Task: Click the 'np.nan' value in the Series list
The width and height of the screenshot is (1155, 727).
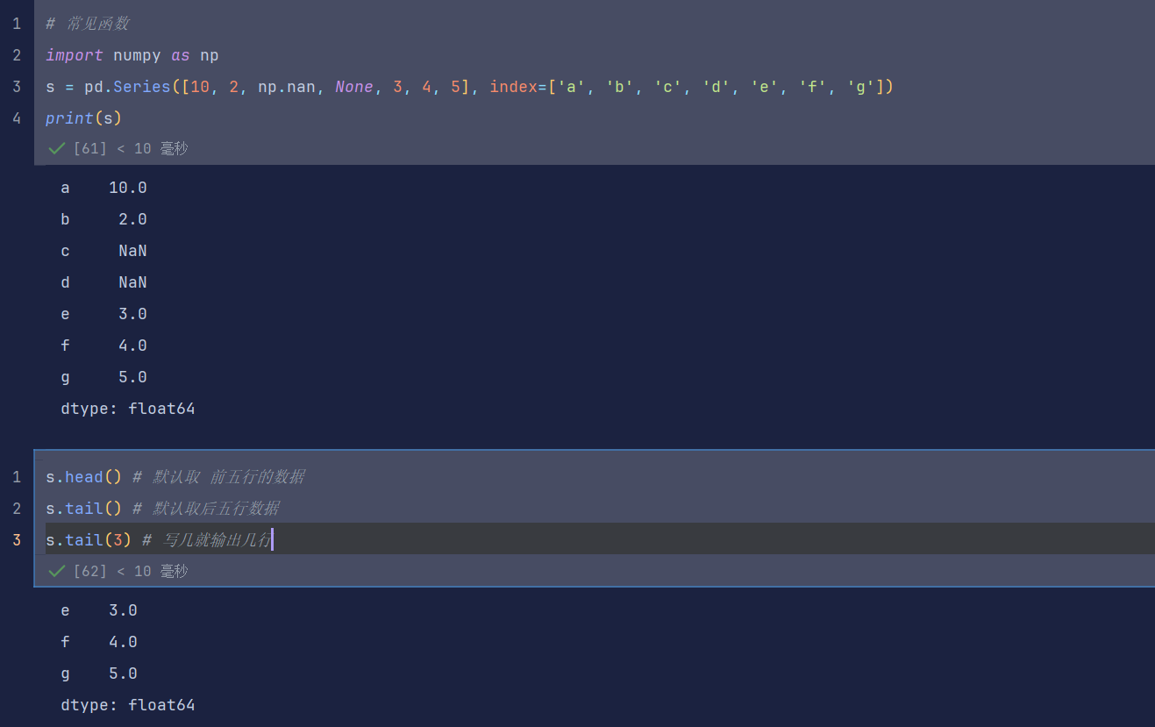Action: (287, 87)
